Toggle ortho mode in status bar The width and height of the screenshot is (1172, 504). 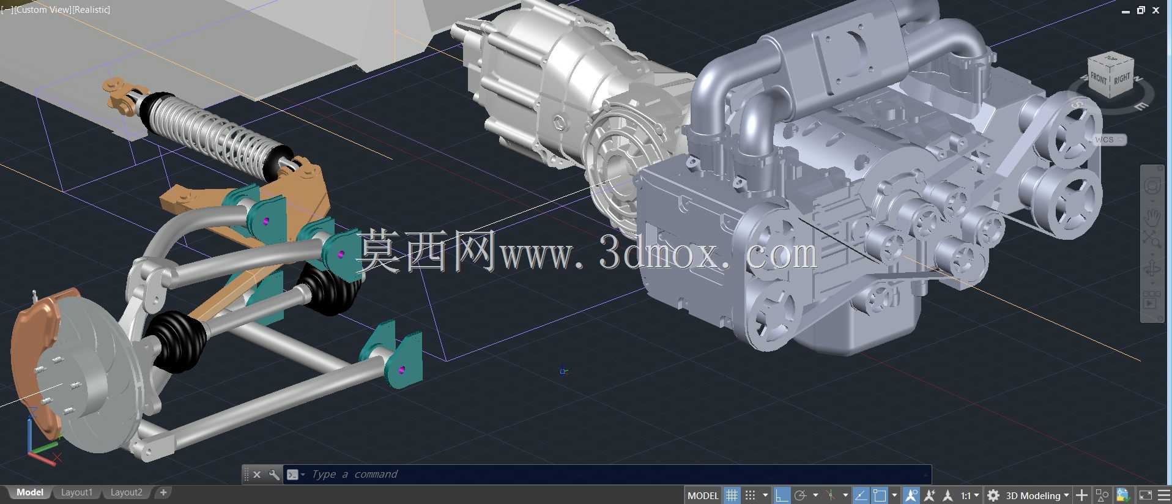781,495
